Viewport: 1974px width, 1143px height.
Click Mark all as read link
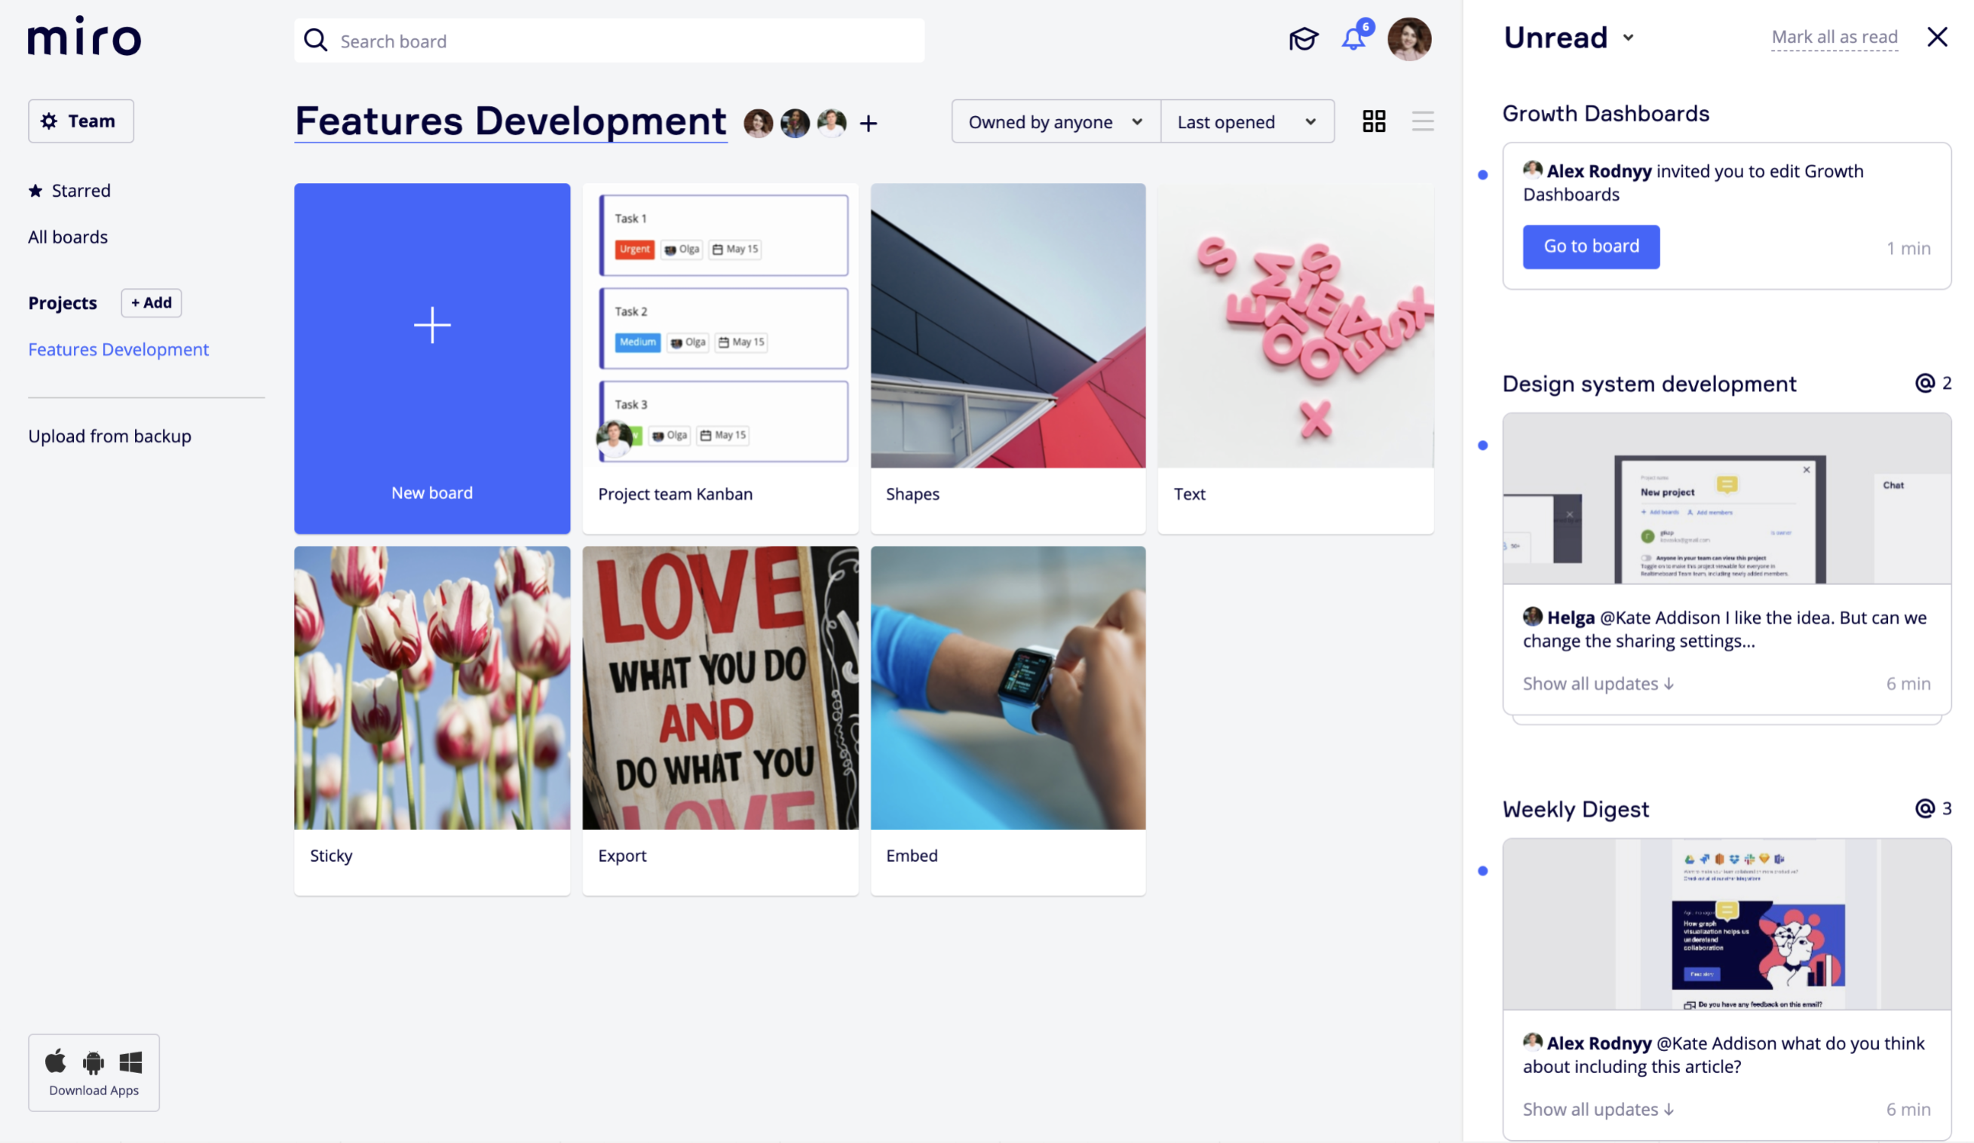[x=1834, y=37]
